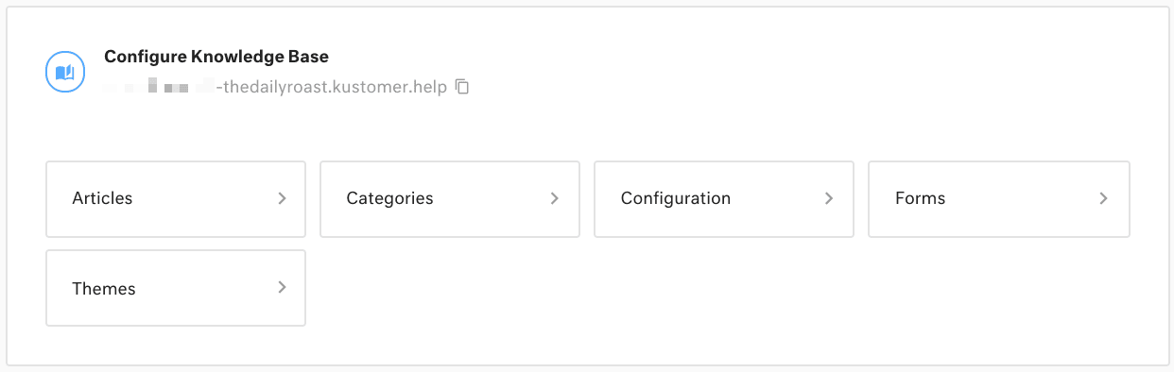Select the Configuration label text
Image resolution: width=1174 pixels, height=372 pixels.
click(x=676, y=198)
